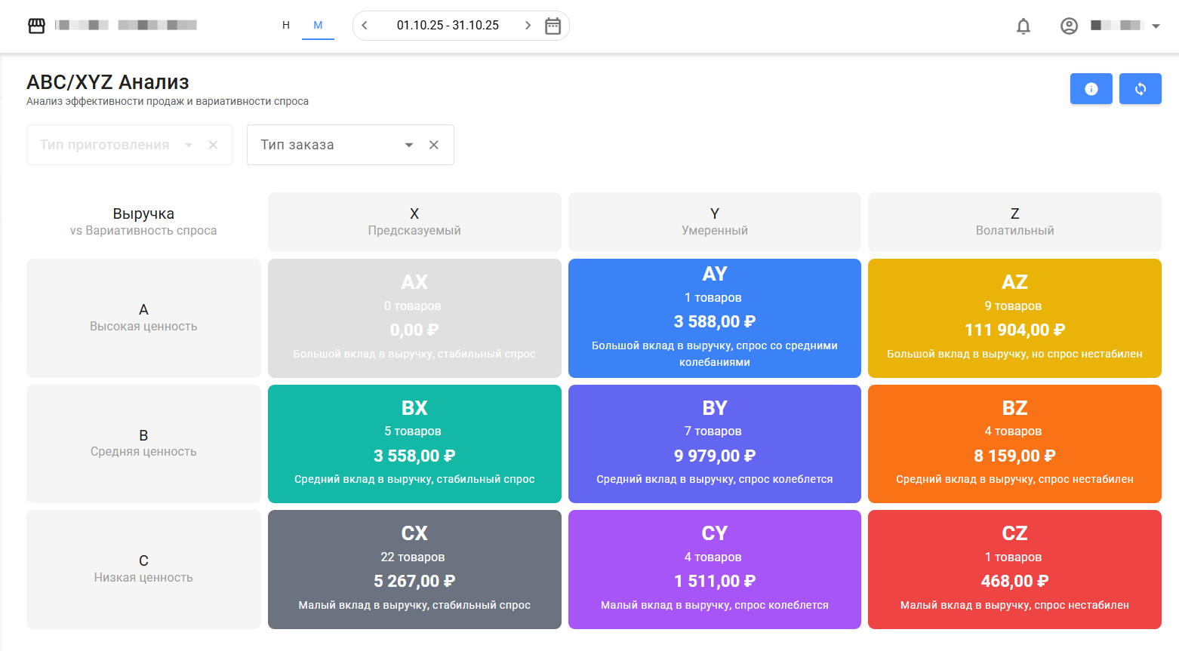The height and width of the screenshot is (651, 1179).
Task: Click the A 'Высокая ценность' row header
Action: pos(143,318)
